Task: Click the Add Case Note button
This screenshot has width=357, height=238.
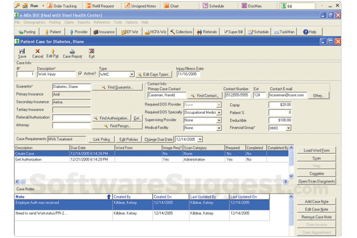Action: point(316,202)
